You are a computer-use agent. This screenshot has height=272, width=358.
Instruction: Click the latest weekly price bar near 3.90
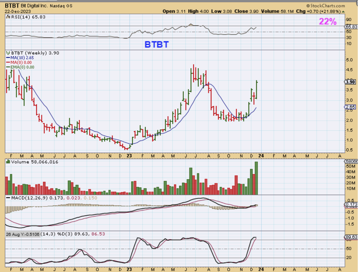coord(257,90)
